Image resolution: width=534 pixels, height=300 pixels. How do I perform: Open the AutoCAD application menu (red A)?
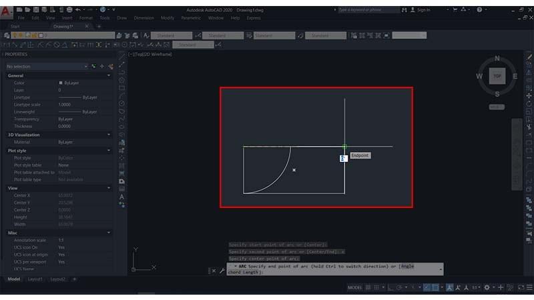pos(6,11)
